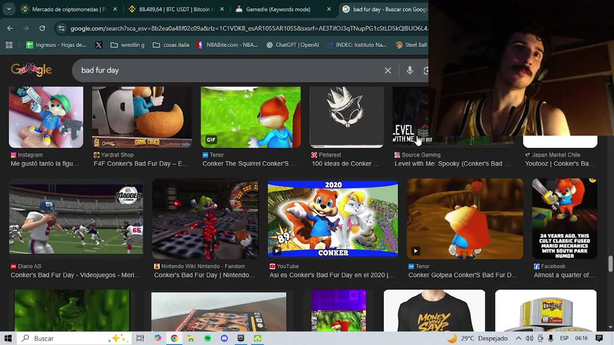Viewport: 614px width, 345px height.
Task: Open the Tenor Conker The Squirrel GIF
Action: click(x=250, y=117)
